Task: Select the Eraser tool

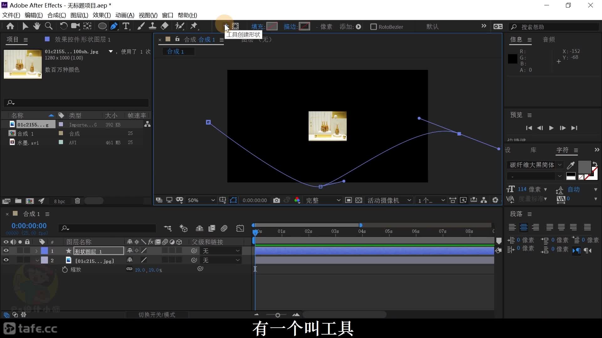Action: pyautogui.click(x=165, y=26)
